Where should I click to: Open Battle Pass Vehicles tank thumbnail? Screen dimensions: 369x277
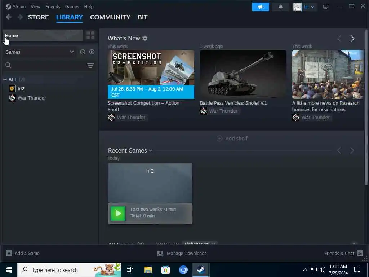click(243, 74)
